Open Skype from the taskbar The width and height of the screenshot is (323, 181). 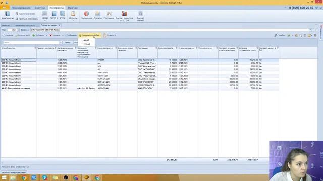point(45,177)
